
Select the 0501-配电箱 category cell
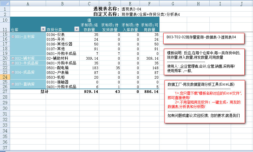[62, 68]
